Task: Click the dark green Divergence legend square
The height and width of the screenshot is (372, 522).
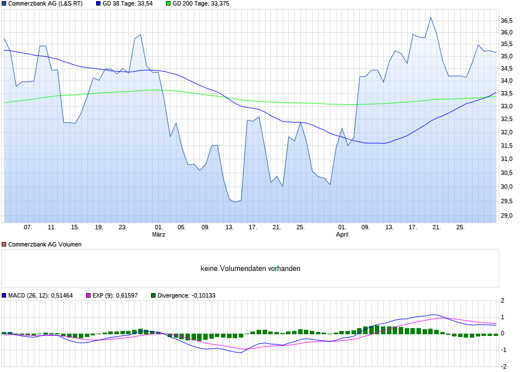Action: pyautogui.click(x=153, y=295)
